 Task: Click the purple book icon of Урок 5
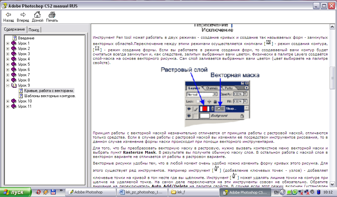(x=14, y=64)
